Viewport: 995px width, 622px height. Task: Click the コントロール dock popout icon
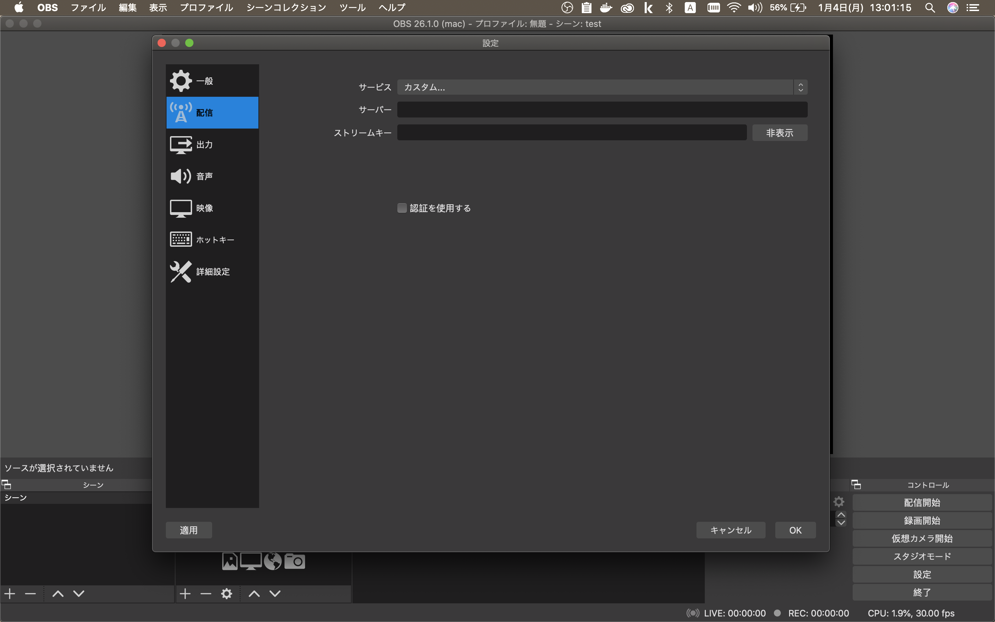click(856, 484)
